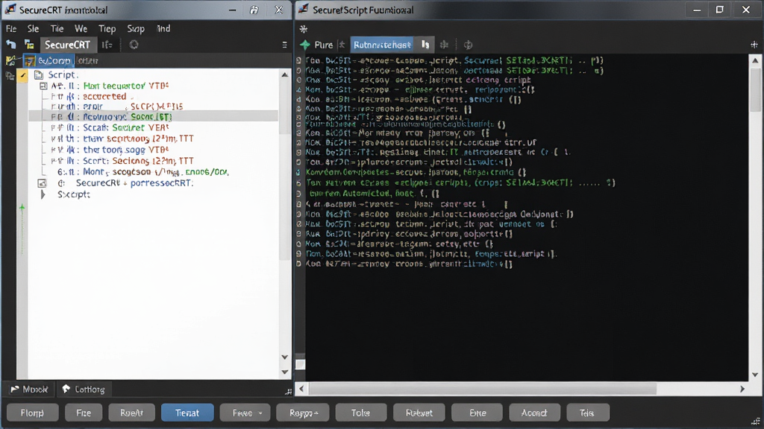Click script editor vertical scrollbar thumb

click(x=755, y=90)
